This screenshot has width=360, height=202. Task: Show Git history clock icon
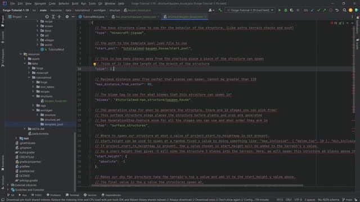point(331,10)
